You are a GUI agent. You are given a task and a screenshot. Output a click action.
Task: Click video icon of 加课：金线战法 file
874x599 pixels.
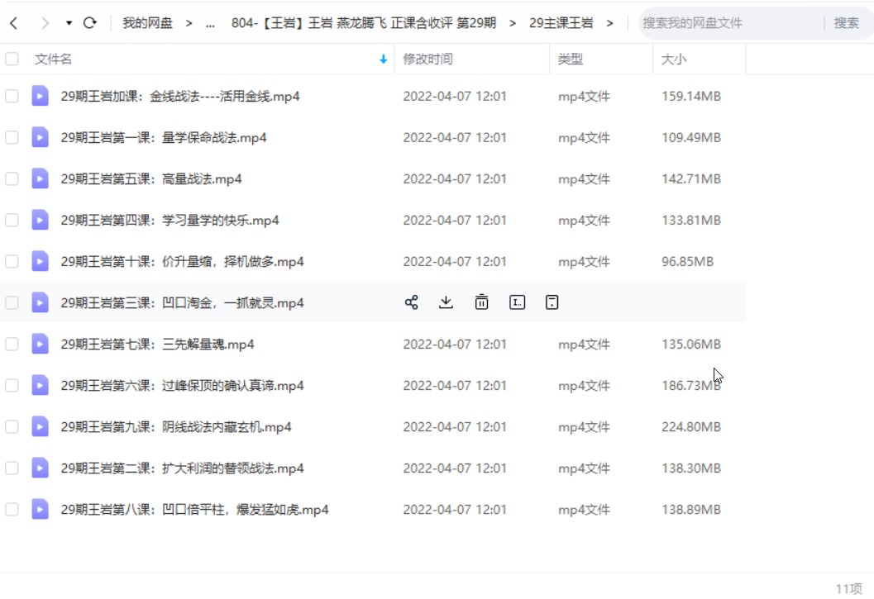pyautogui.click(x=40, y=96)
